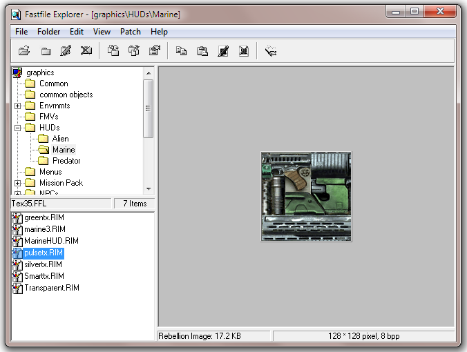The image size is (467, 352).
Task: Click the paste clipboard toolbar icon
Action: point(202,51)
